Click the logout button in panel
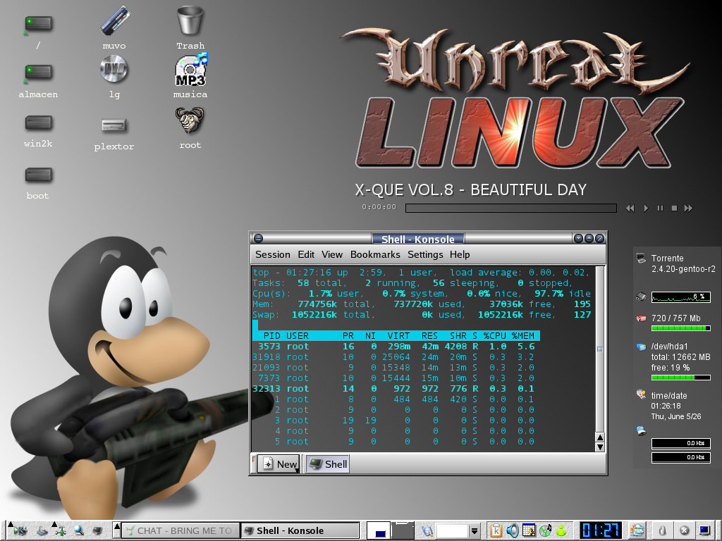Image resolution: width=722 pixels, height=541 pixels. (684, 531)
